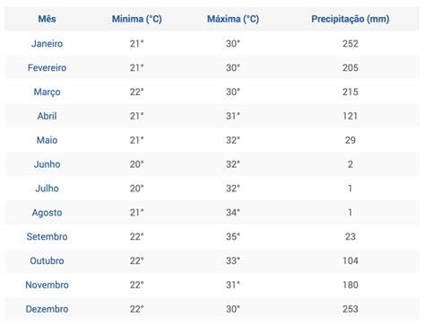
Task: Select the Novembro month link
Action: pos(47,285)
